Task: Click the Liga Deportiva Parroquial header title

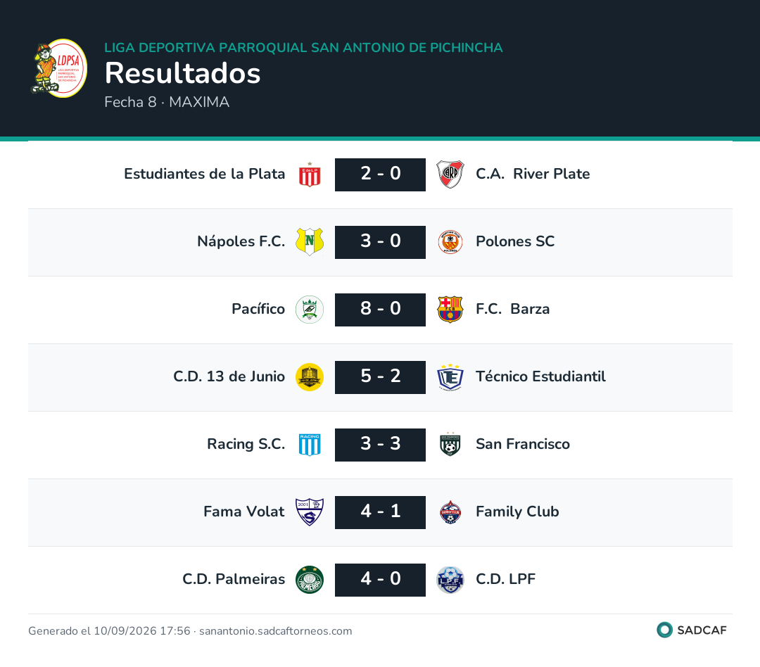Action: [303, 48]
